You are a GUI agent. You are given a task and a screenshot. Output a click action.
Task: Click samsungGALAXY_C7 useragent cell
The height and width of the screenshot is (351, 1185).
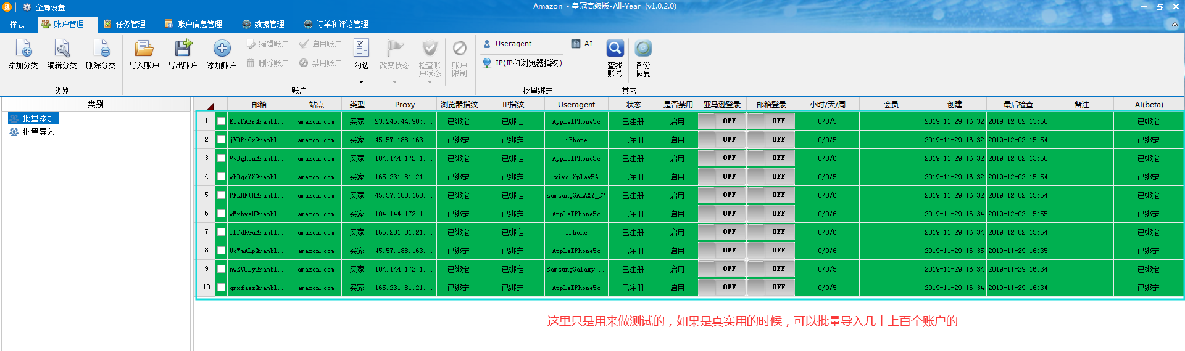576,195
